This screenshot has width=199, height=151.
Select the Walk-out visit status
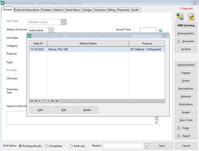pyautogui.click(x=71, y=146)
